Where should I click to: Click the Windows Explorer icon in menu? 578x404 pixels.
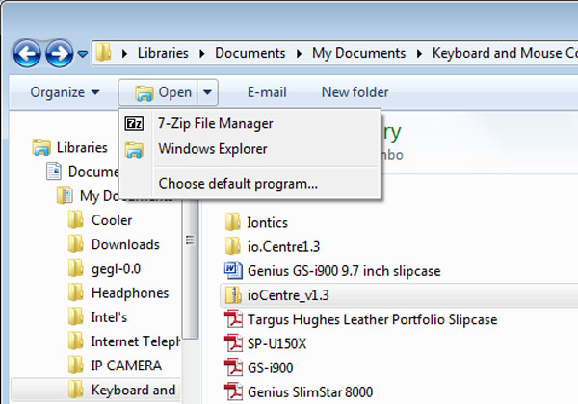137,149
